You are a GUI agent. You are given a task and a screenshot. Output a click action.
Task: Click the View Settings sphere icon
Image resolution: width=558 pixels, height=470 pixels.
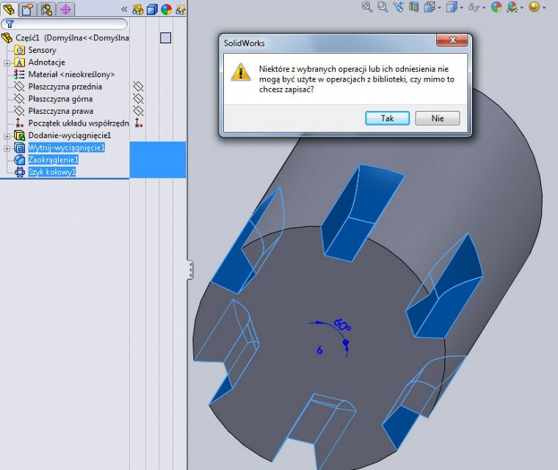coord(535,7)
